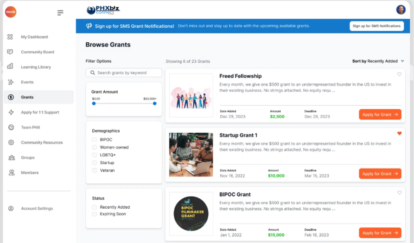Click 'Showing 6 of 23 Grants' text
Image resolution: width=414 pixels, height=243 pixels.
pyautogui.click(x=188, y=61)
